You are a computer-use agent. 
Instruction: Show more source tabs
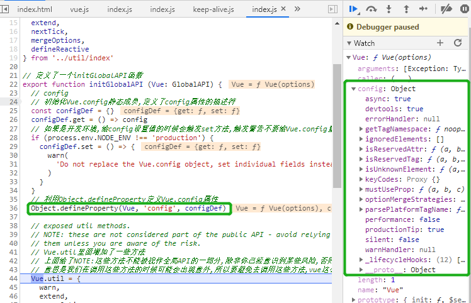click(x=297, y=9)
